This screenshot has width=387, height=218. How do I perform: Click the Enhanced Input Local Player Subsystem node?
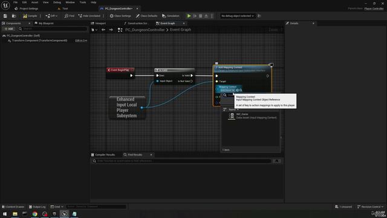tap(127, 108)
